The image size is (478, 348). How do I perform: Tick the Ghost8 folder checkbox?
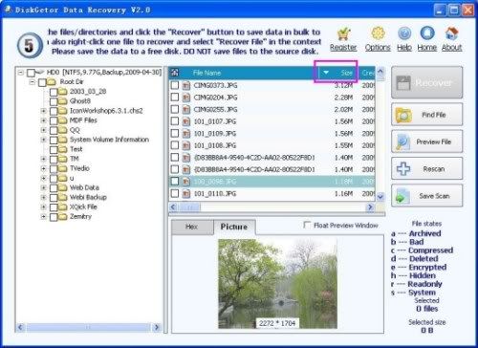click(54, 102)
